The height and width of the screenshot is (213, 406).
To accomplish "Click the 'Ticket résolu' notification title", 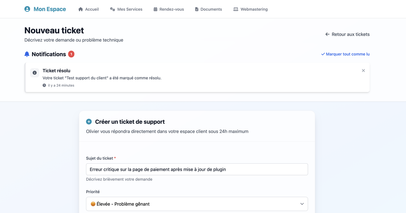I will coord(57,71).
